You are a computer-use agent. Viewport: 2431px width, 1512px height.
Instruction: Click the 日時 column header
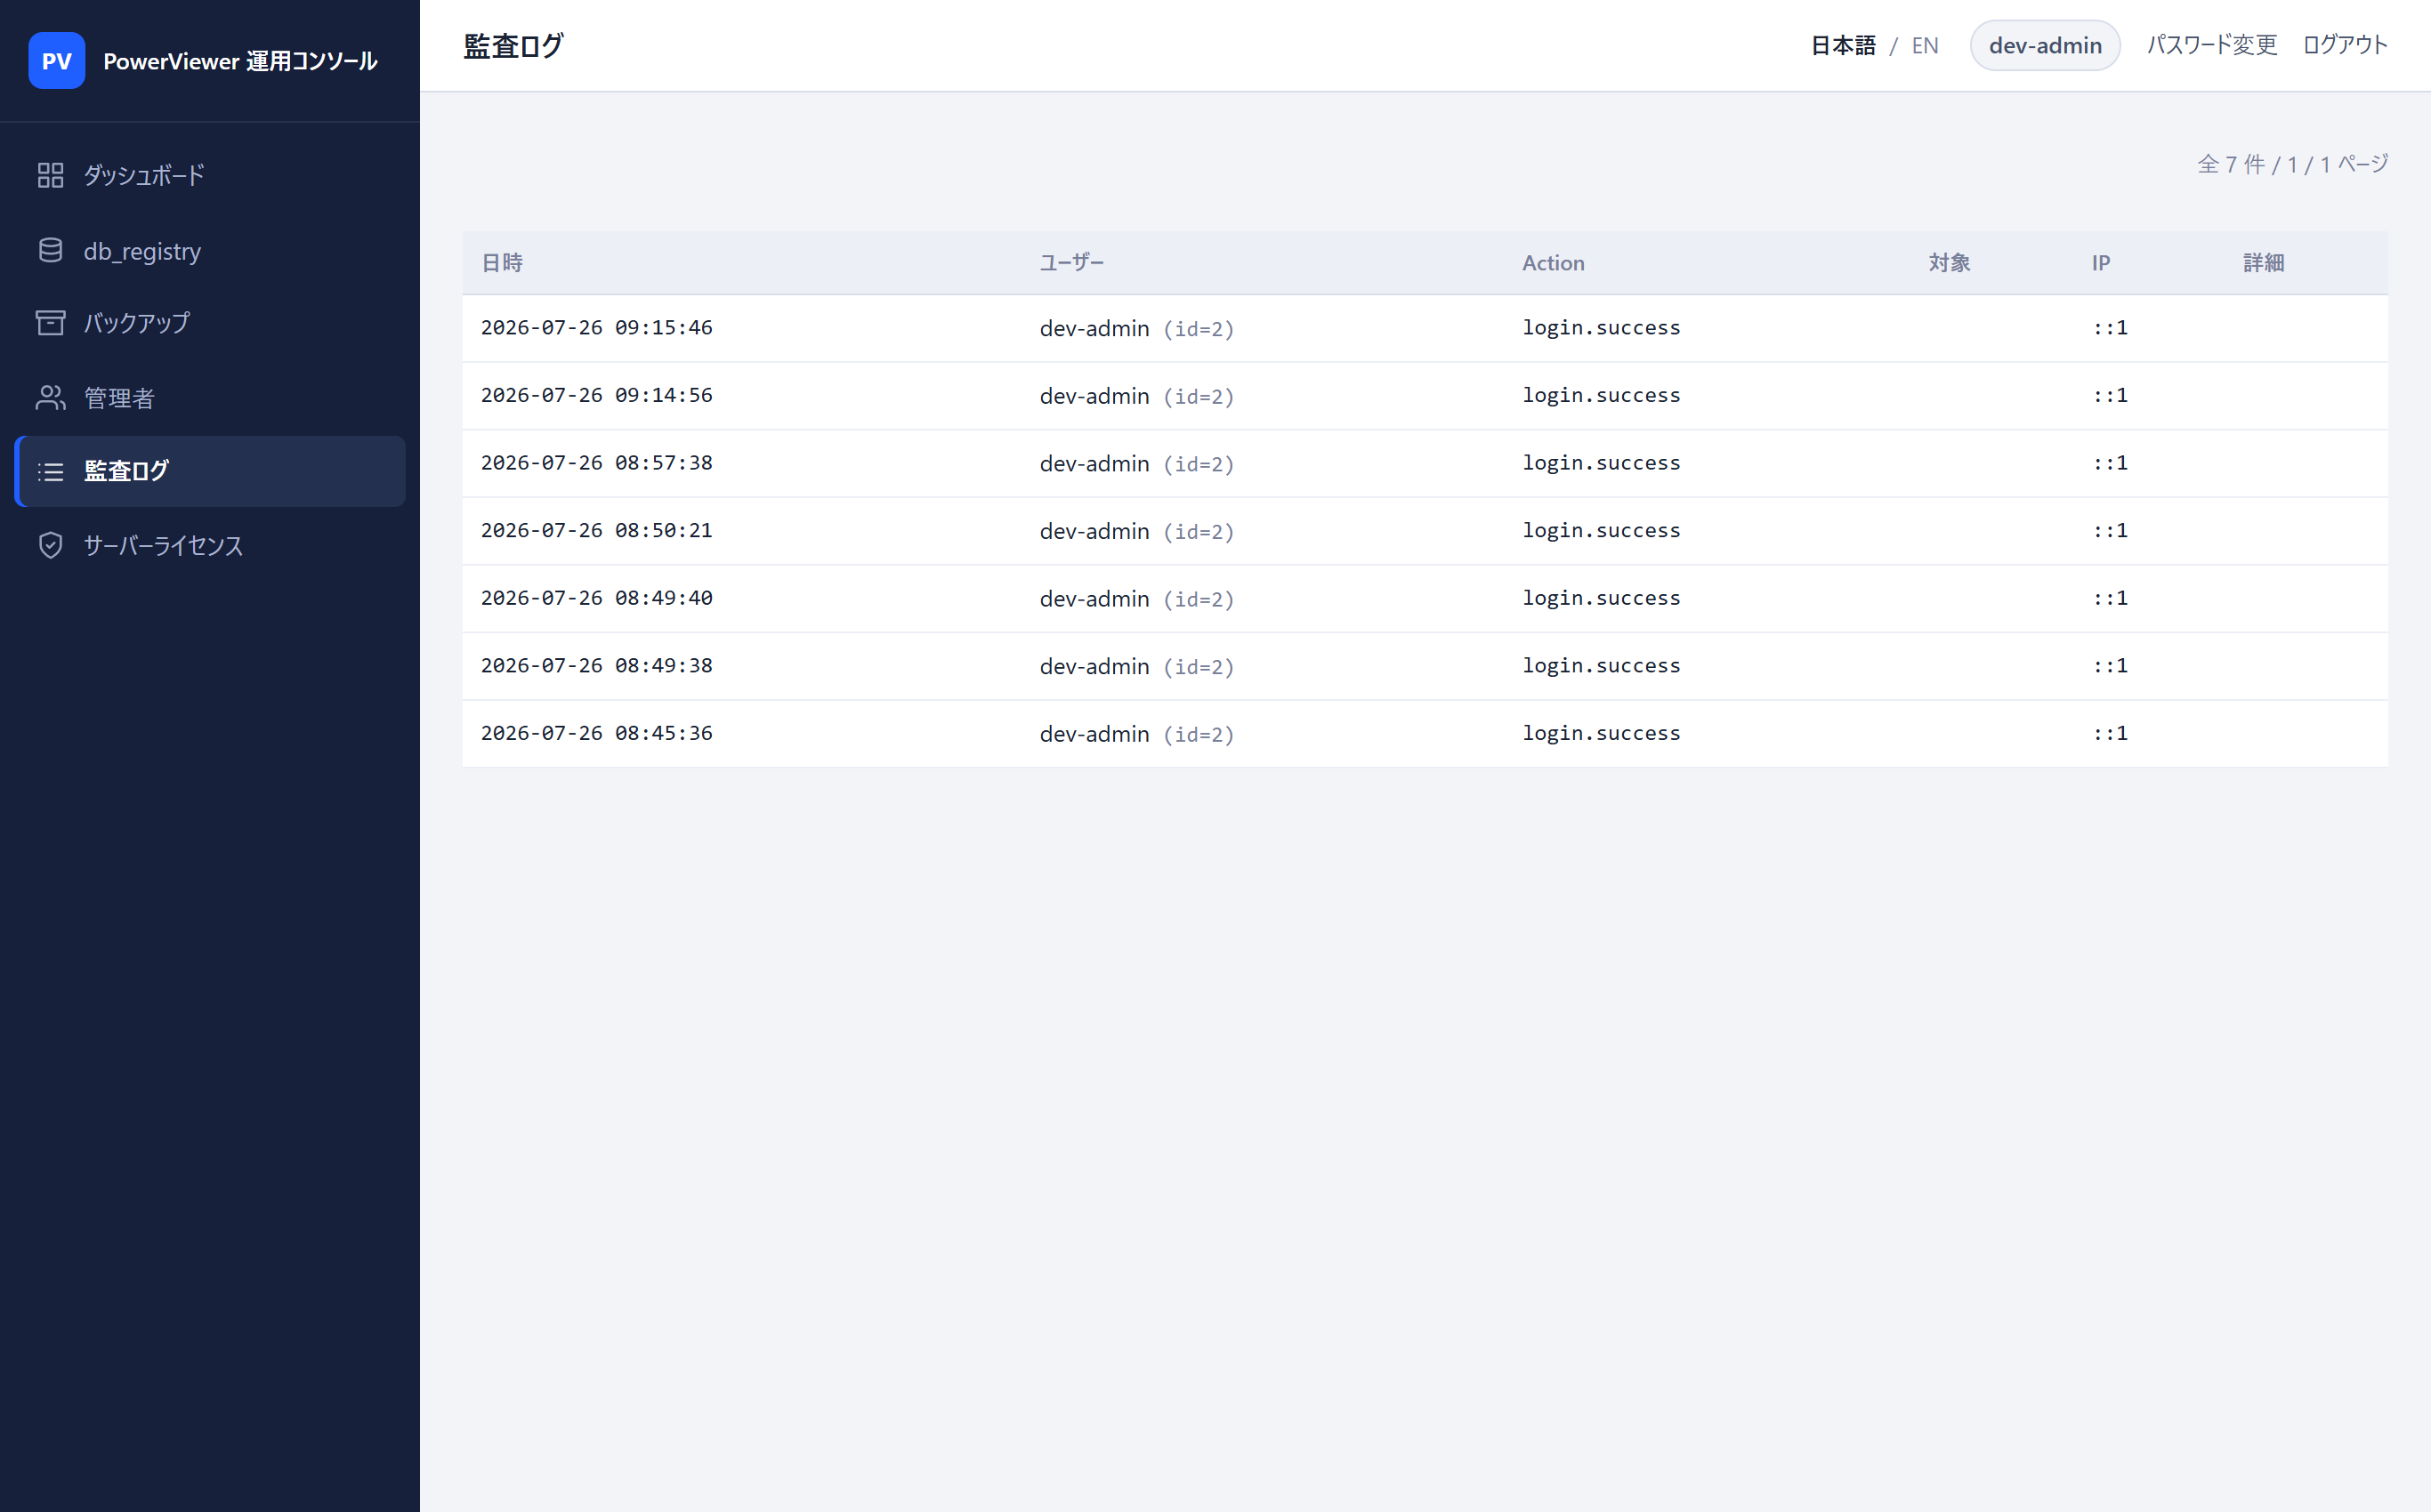[x=502, y=263]
